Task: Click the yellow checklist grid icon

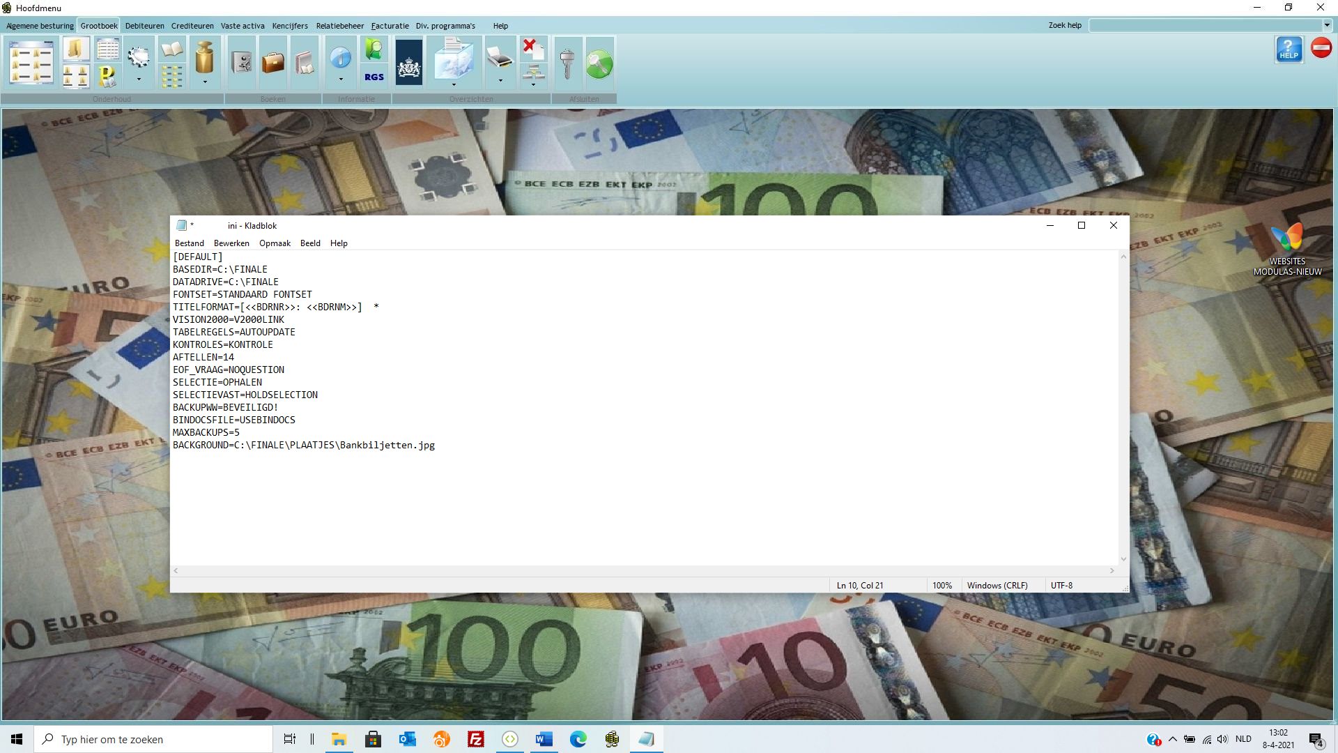Action: pos(171,76)
